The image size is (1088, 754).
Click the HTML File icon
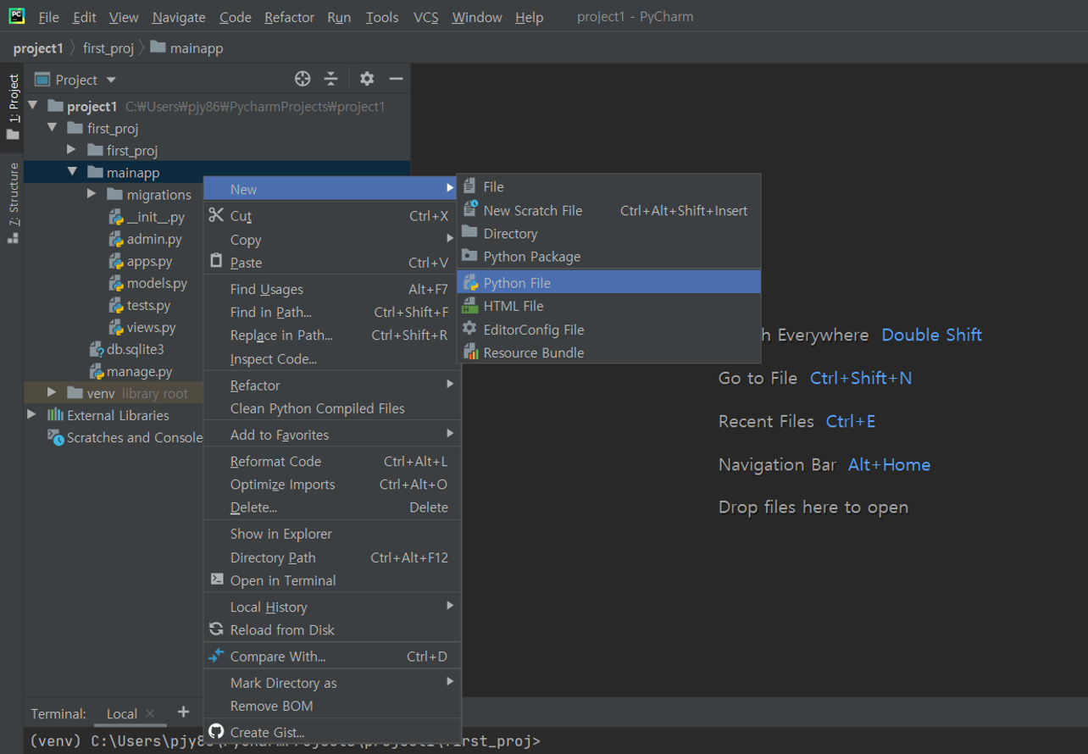[x=469, y=305]
